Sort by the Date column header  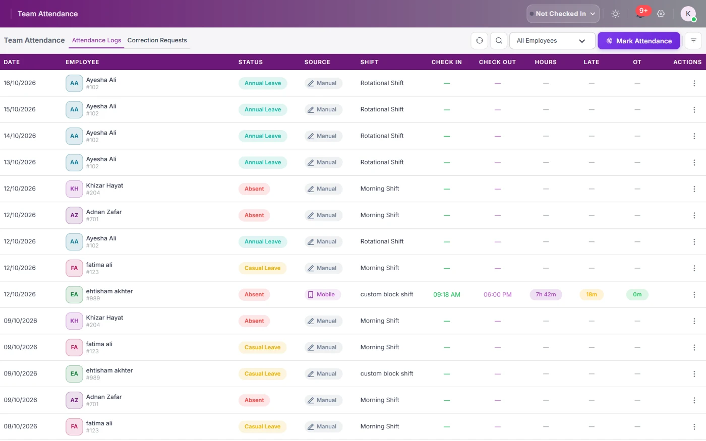pyautogui.click(x=12, y=62)
